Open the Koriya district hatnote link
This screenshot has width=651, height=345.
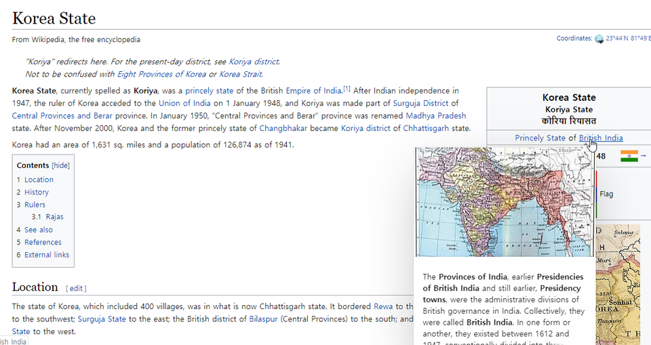coord(253,62)
